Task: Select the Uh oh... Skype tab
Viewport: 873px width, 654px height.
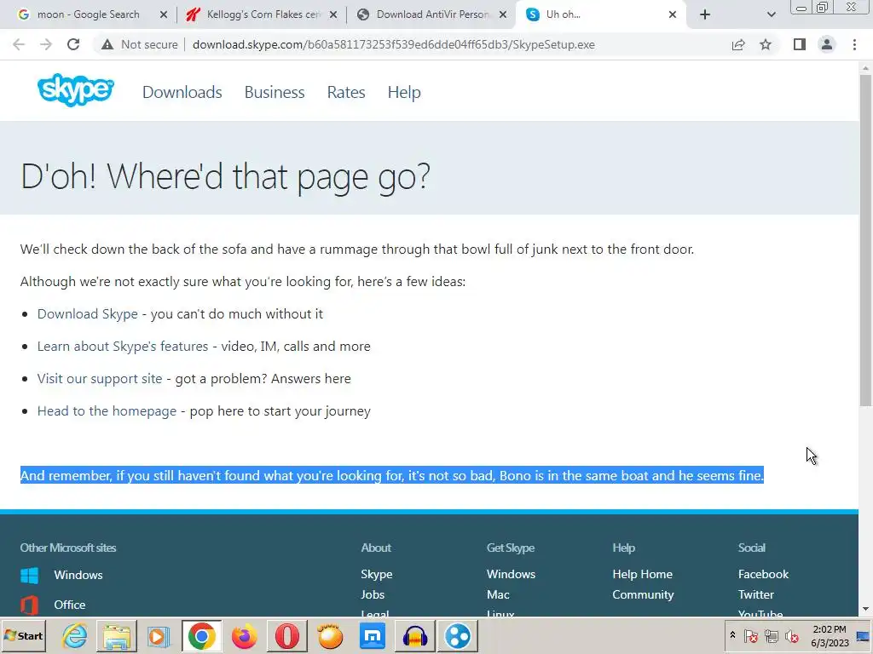Action: (x=601, y=14)
